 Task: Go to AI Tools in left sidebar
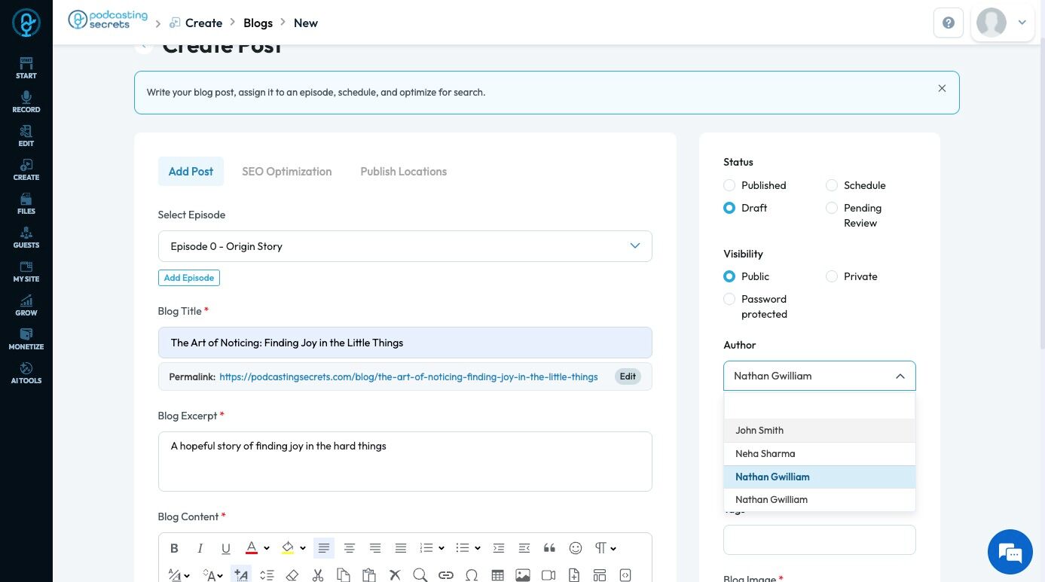point(26,373)
